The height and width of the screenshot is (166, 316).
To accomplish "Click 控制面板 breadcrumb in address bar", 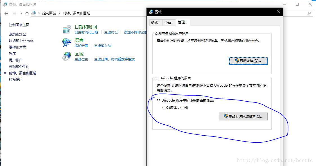I will click(x=49, y=13).
